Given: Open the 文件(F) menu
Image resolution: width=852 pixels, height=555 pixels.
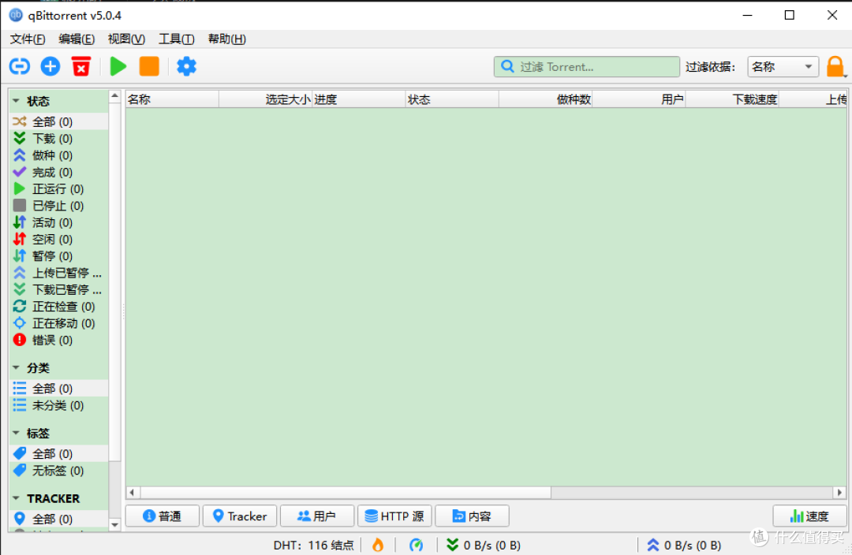Looking at the screenshot, I should [27, 39].
